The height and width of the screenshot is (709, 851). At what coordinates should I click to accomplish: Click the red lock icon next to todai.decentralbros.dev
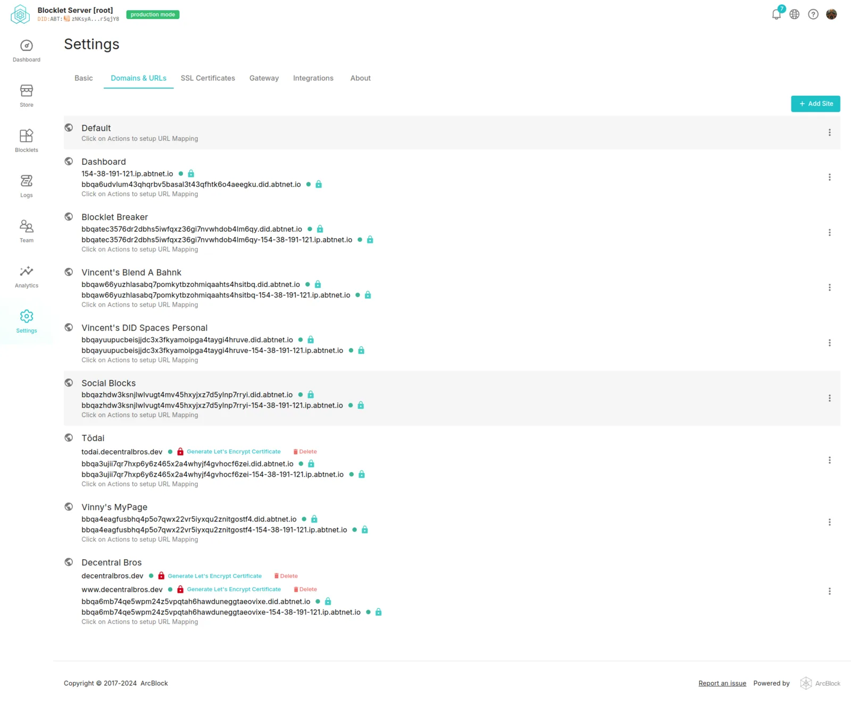pos(180,452)
